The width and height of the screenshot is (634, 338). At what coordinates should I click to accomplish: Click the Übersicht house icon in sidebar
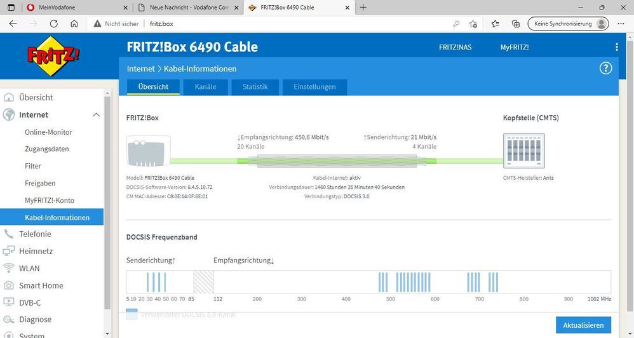[x=8, y=97]
